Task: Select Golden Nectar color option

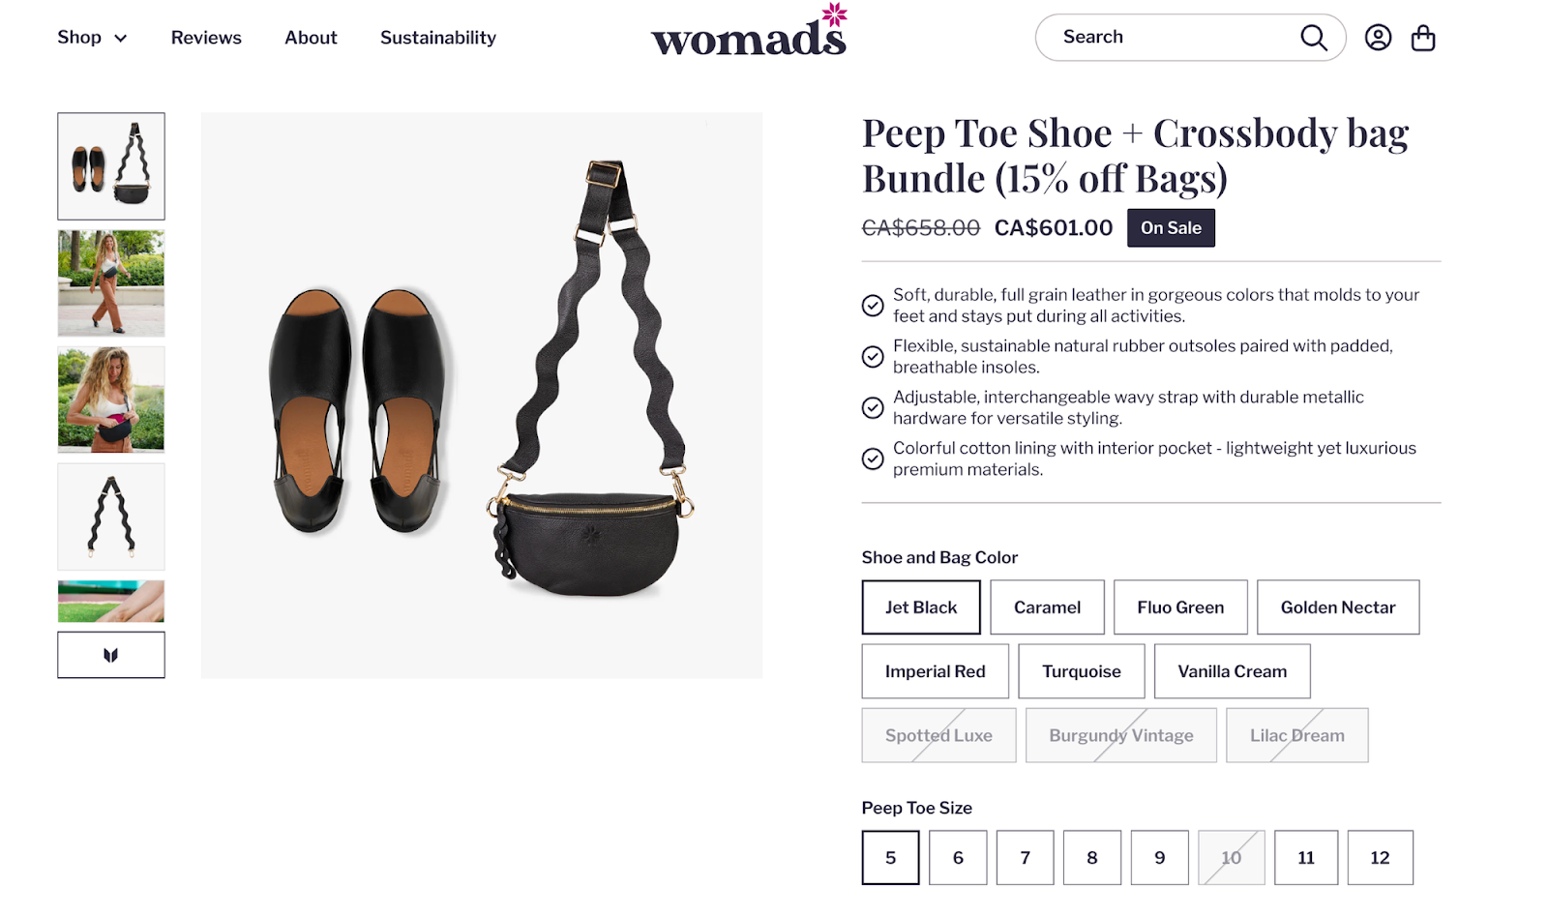Action: coord(1337,607)
